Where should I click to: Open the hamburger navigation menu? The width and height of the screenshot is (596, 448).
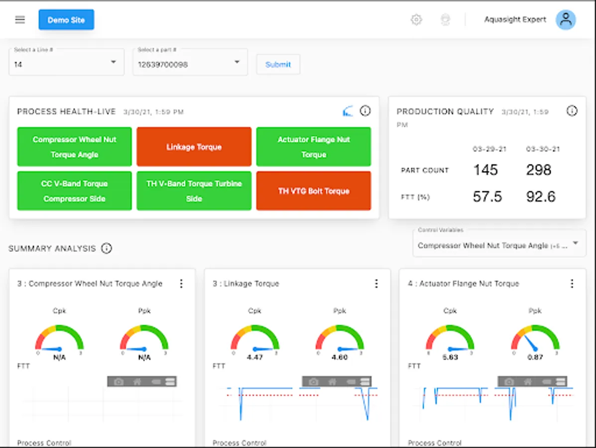20,20
